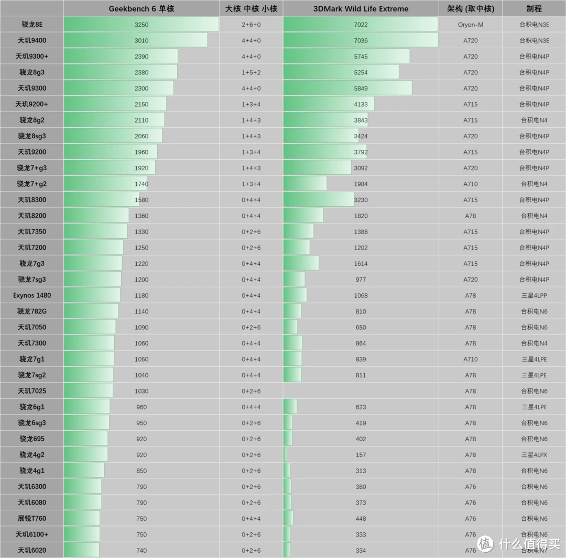Image resolution: width=566 pixels, height=558 pixels.
Task: Select the 3DMark Wild Life Extreme header
Action: (x=361, y=8)
